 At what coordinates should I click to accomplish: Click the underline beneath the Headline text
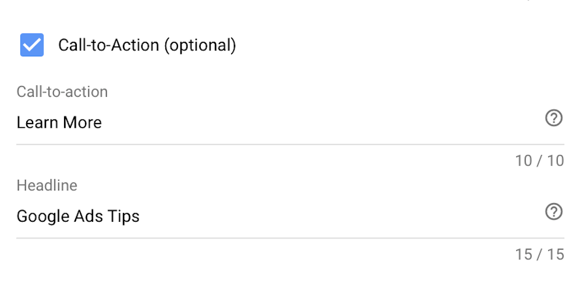tap(290, 237)
